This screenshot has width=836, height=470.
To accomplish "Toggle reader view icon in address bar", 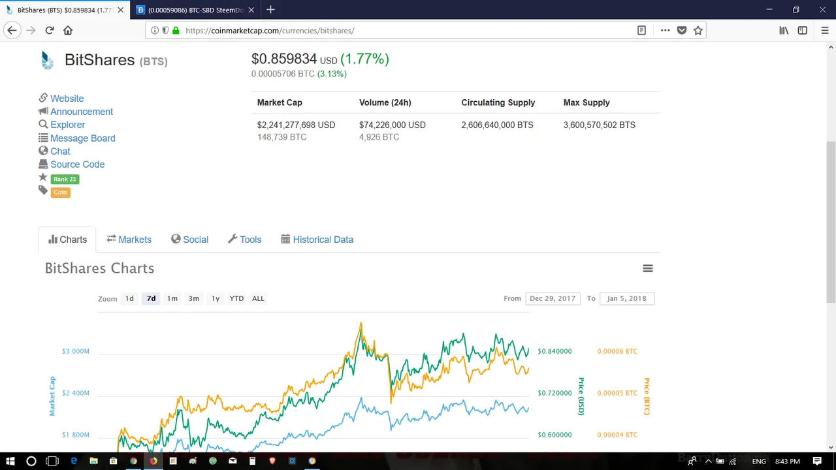I will (x=641, y=30).
